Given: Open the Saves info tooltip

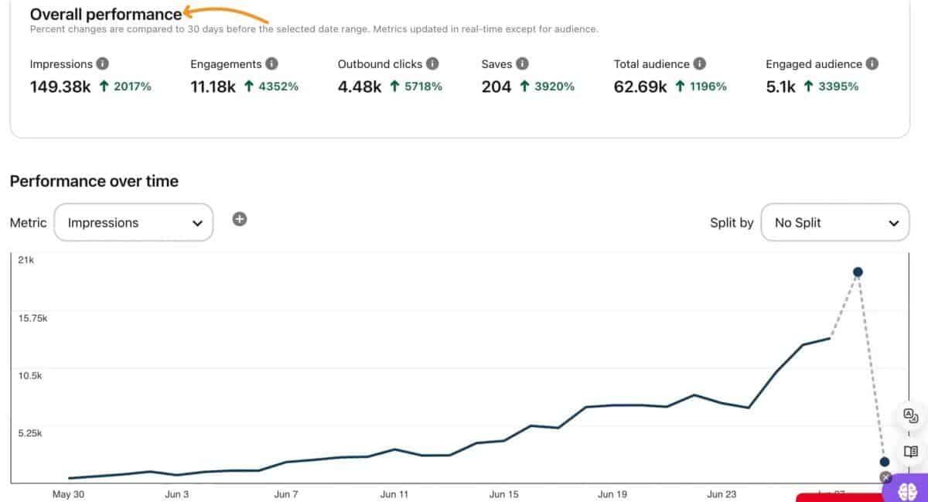Looking at the screenshot, I should click(524, 63).
